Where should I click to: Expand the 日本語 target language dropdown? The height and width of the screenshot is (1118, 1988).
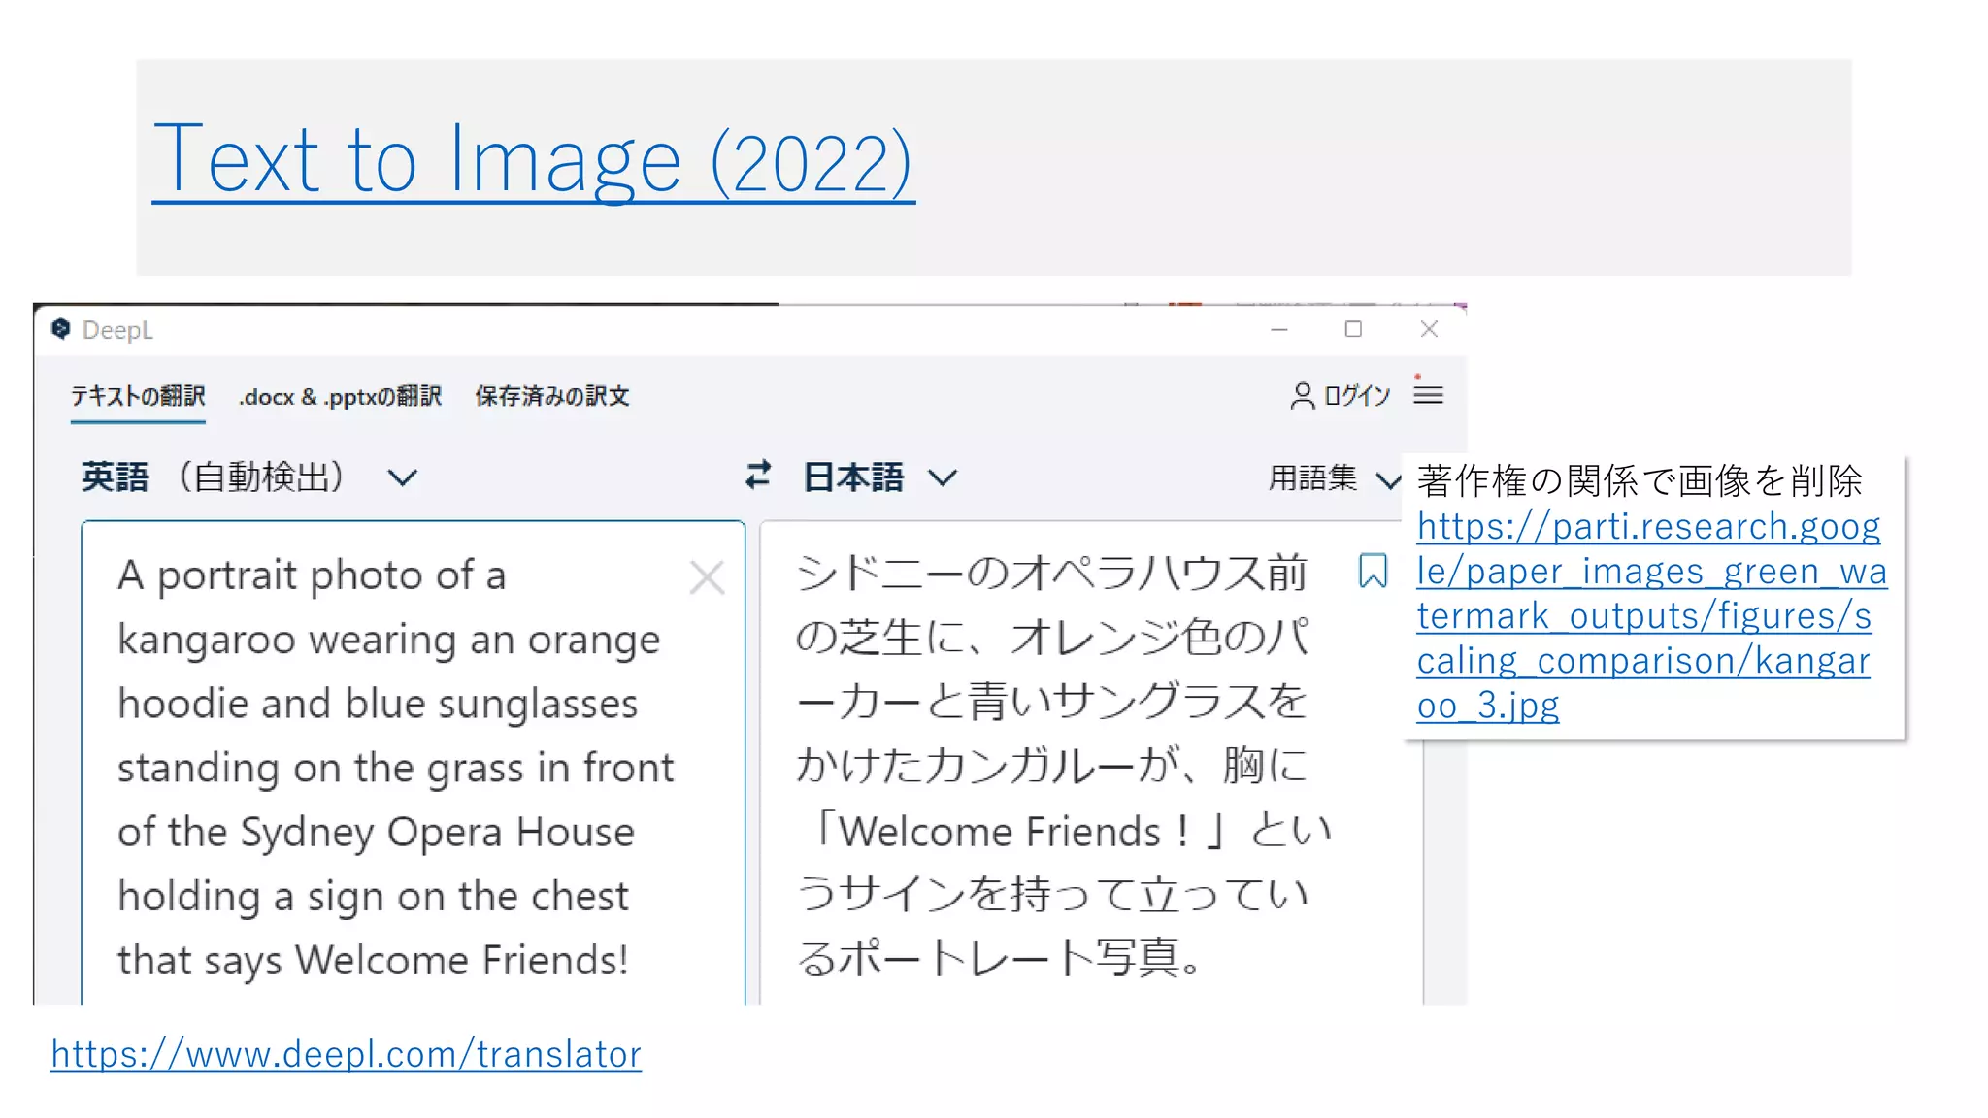click(880, 477)
